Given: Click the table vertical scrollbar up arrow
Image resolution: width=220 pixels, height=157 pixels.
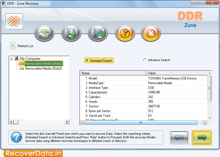Looking at the screenshot, I should click(210, 73).
